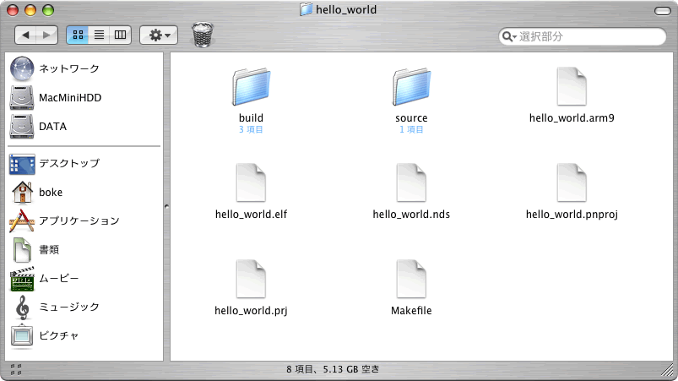Go back with the left arrow button

[25, 35]
